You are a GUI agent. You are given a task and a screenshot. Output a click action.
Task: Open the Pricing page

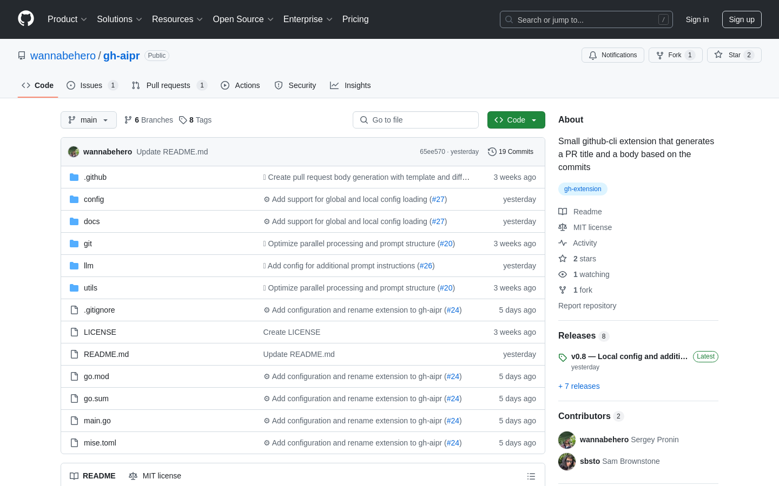click(x=355, y=19)
